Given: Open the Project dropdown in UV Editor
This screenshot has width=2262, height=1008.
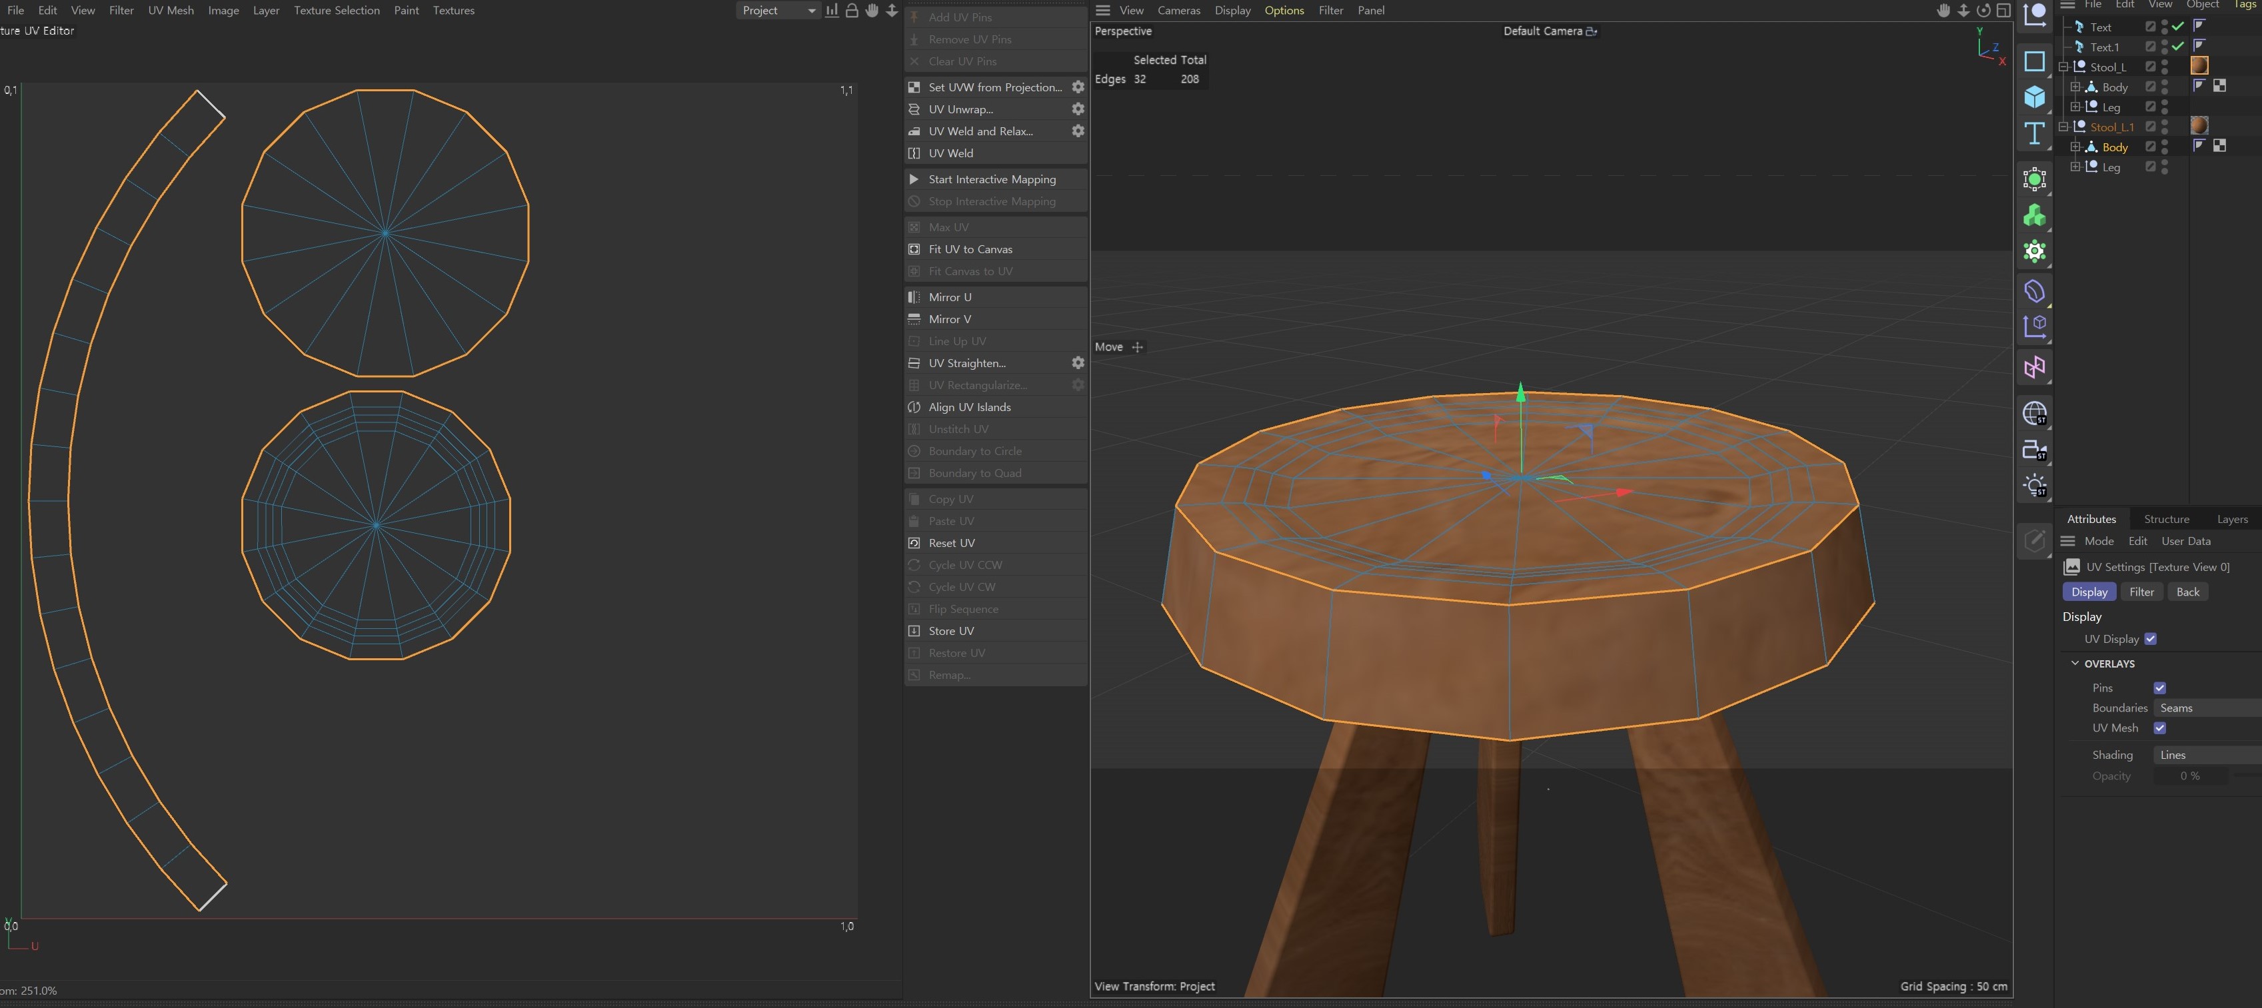Looking at the screenshot, I should click(x=778, y=11).
